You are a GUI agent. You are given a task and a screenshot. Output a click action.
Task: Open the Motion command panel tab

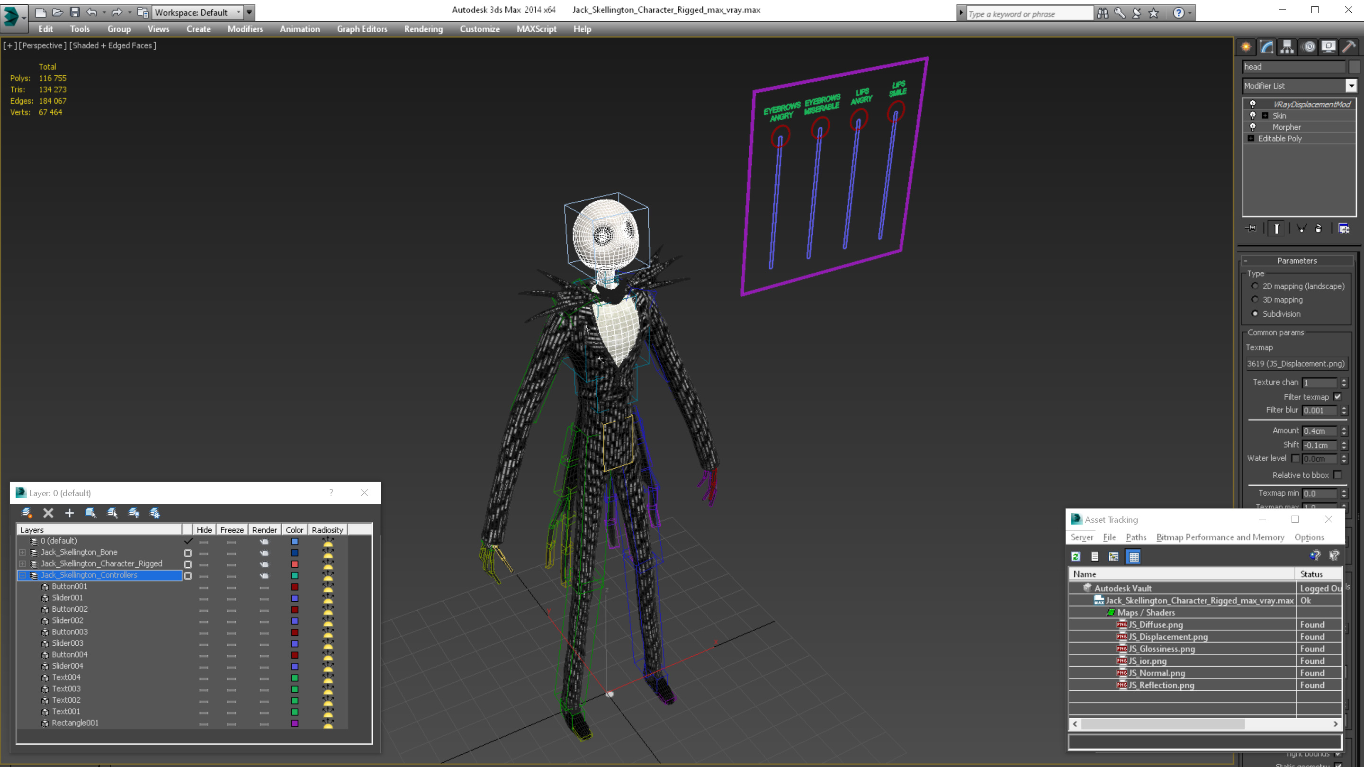click(1309, 46)
